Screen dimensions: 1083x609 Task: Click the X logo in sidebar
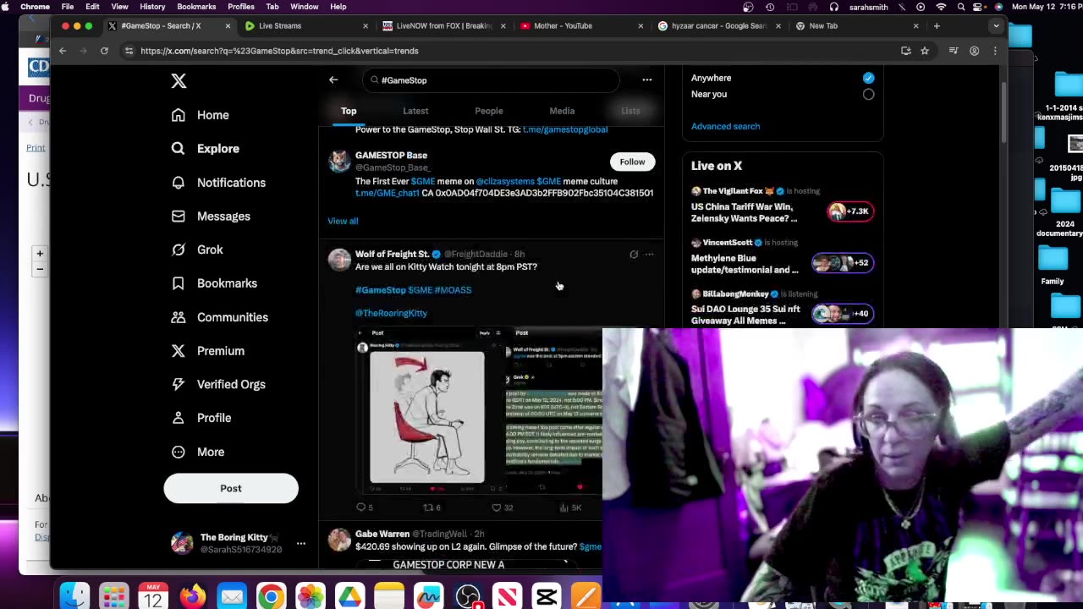pos(179,81)
